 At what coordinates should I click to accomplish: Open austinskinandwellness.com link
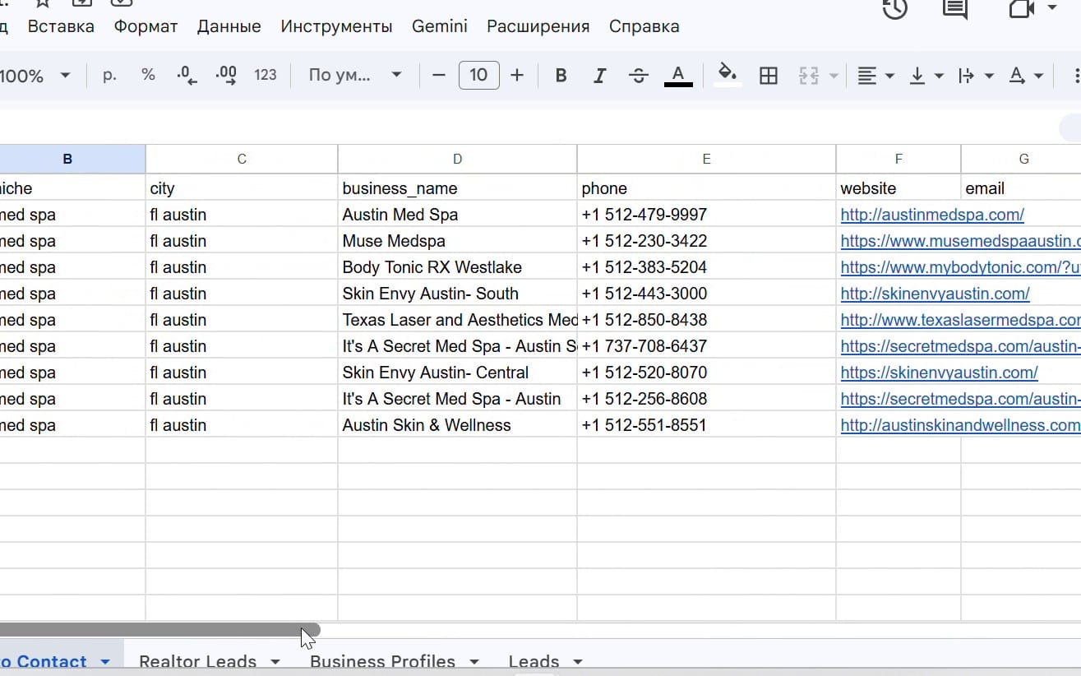(x=960, y=425)
